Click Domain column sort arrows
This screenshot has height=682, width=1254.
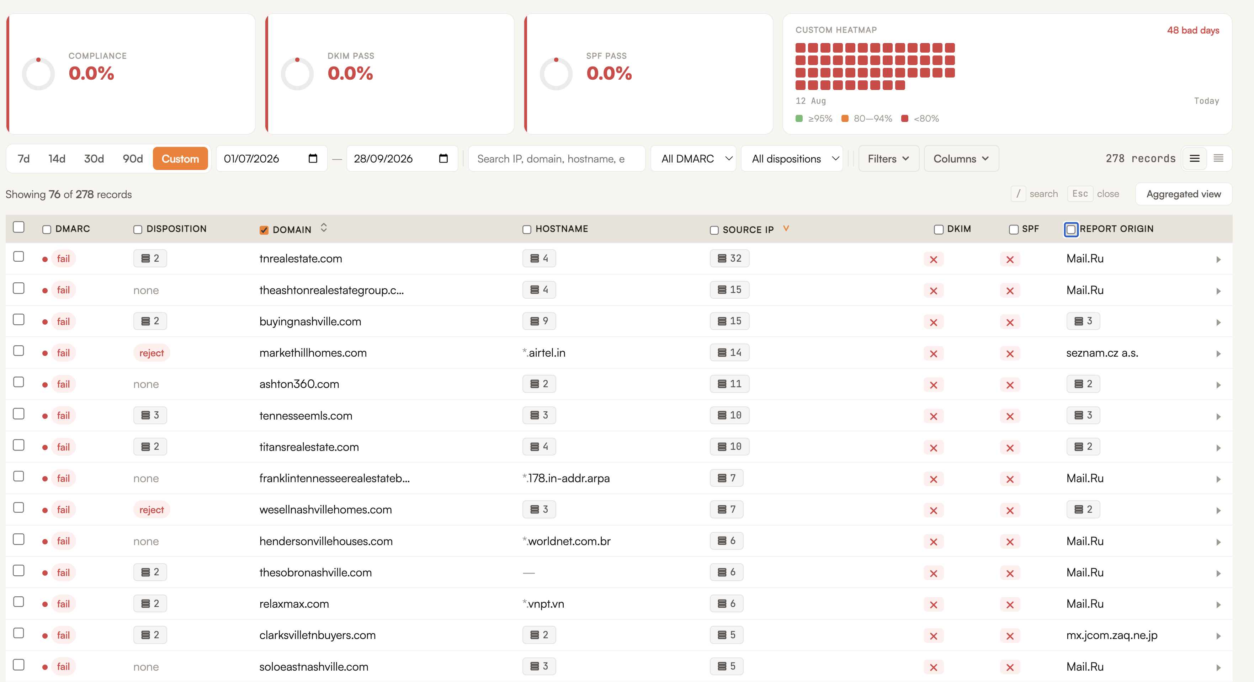324,228
